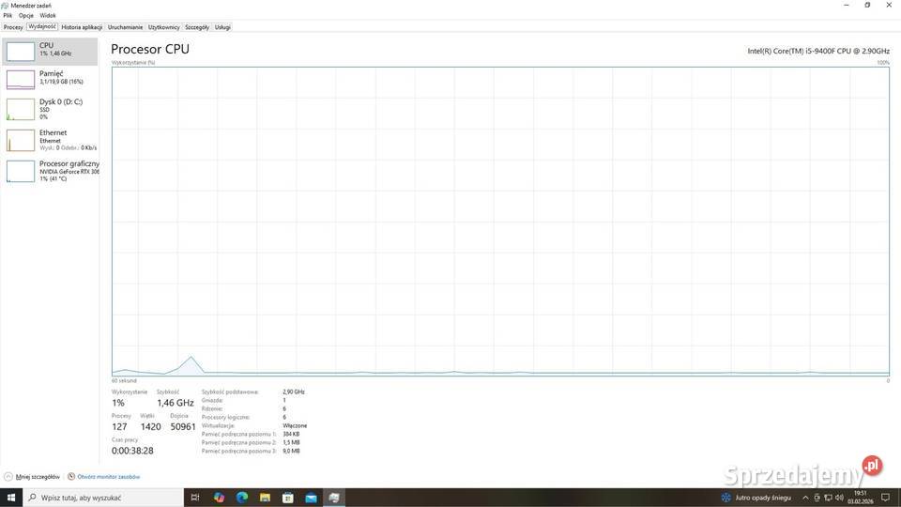Click the 50961 handles count
901x507 pixels.
pyautogui.click(x=183, y=426)
